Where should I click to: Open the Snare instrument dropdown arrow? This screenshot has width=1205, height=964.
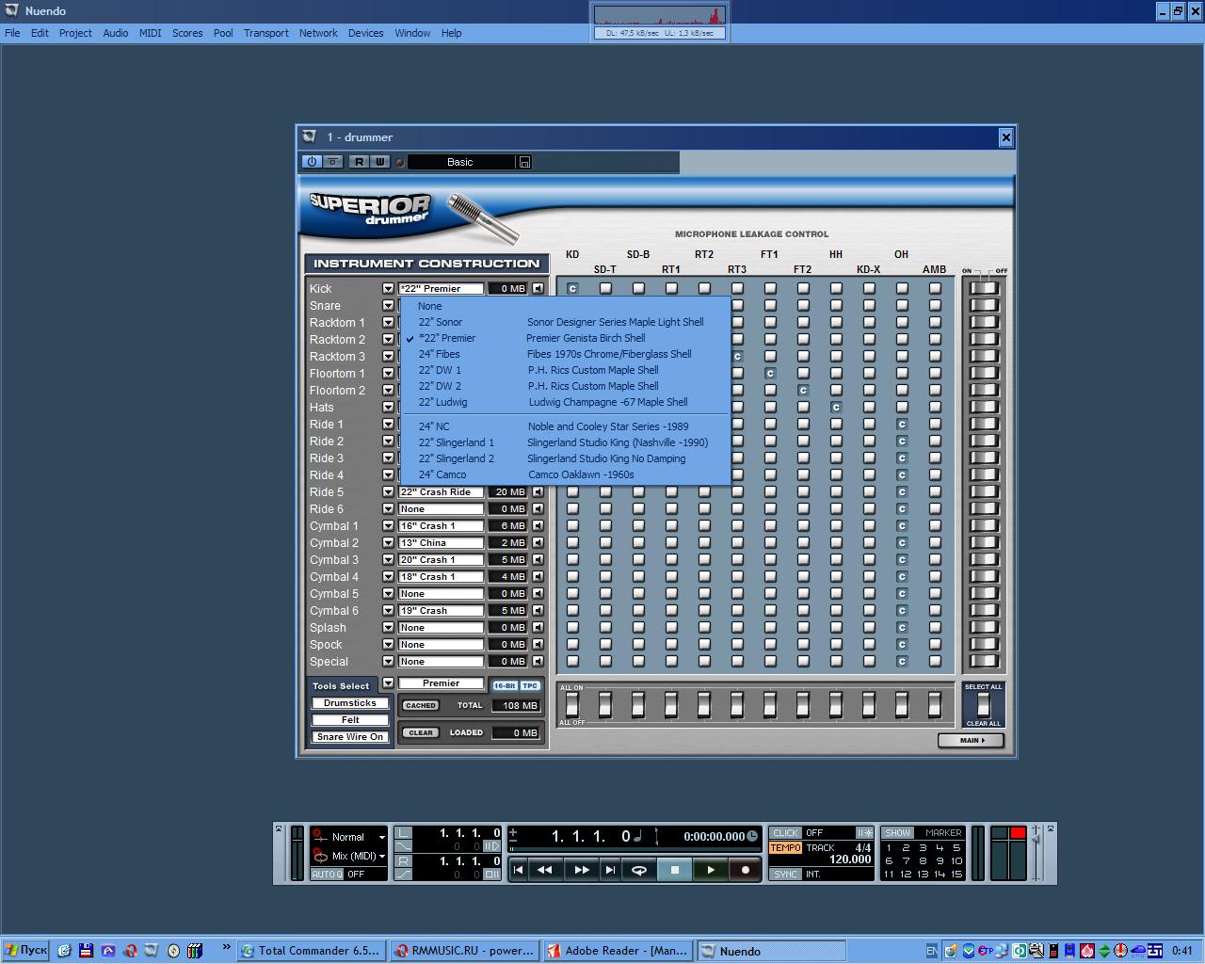(388, 306)
